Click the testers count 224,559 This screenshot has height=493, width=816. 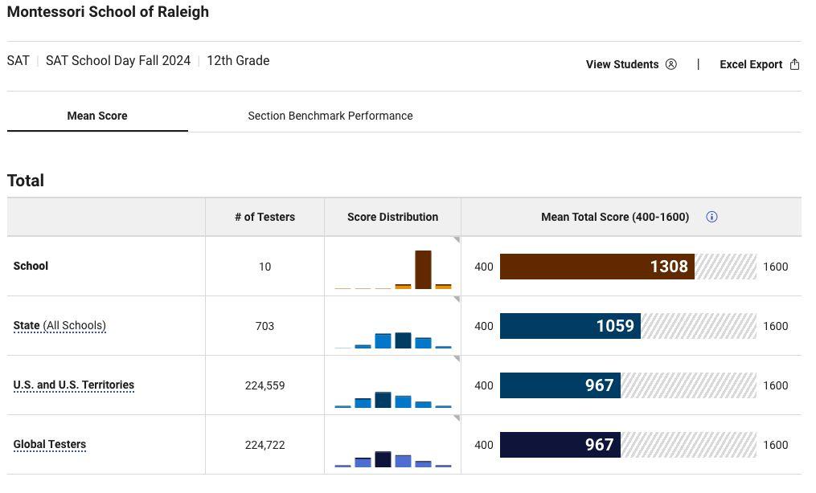point(264,385)
